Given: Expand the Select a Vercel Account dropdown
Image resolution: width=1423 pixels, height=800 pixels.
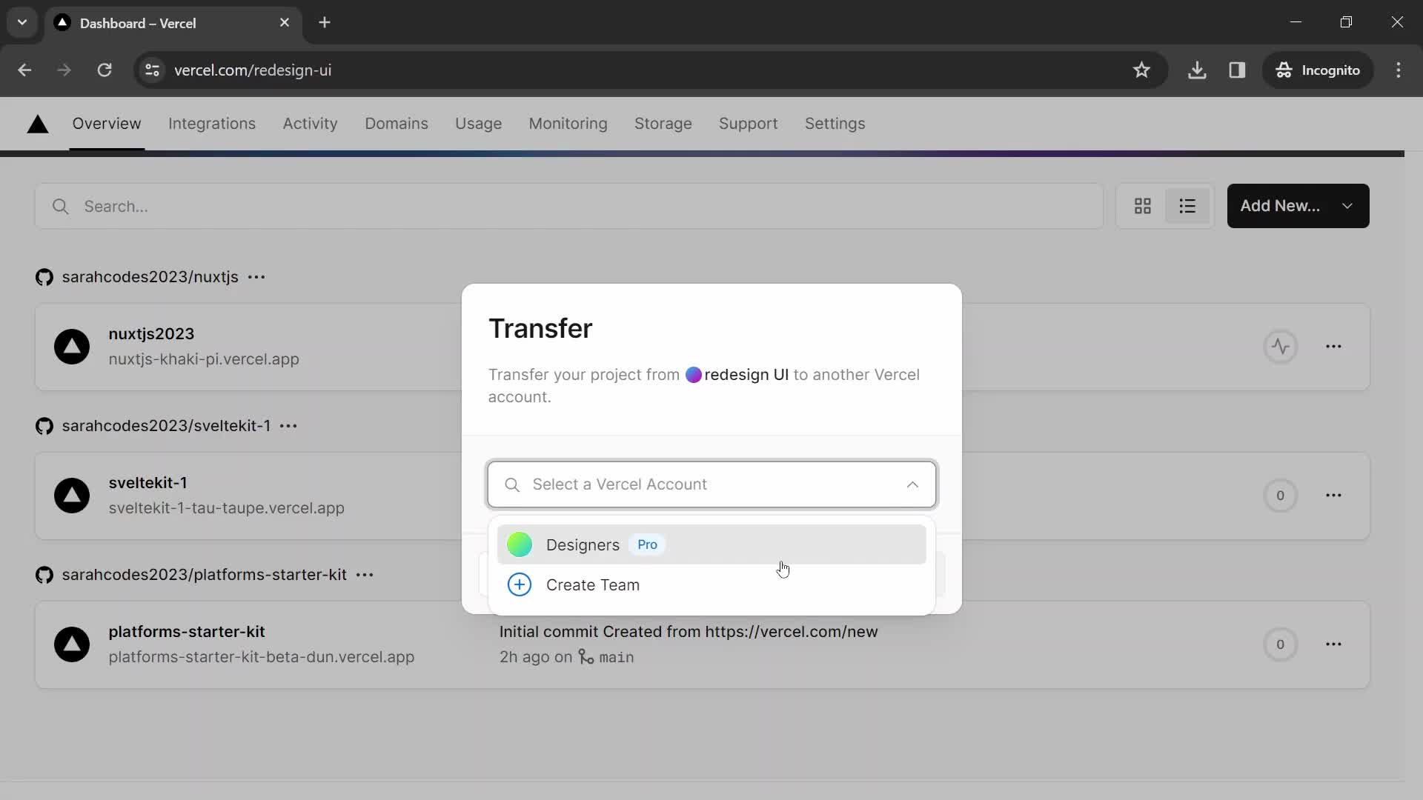Looking at the screenshot, I should tap(711, 484).
